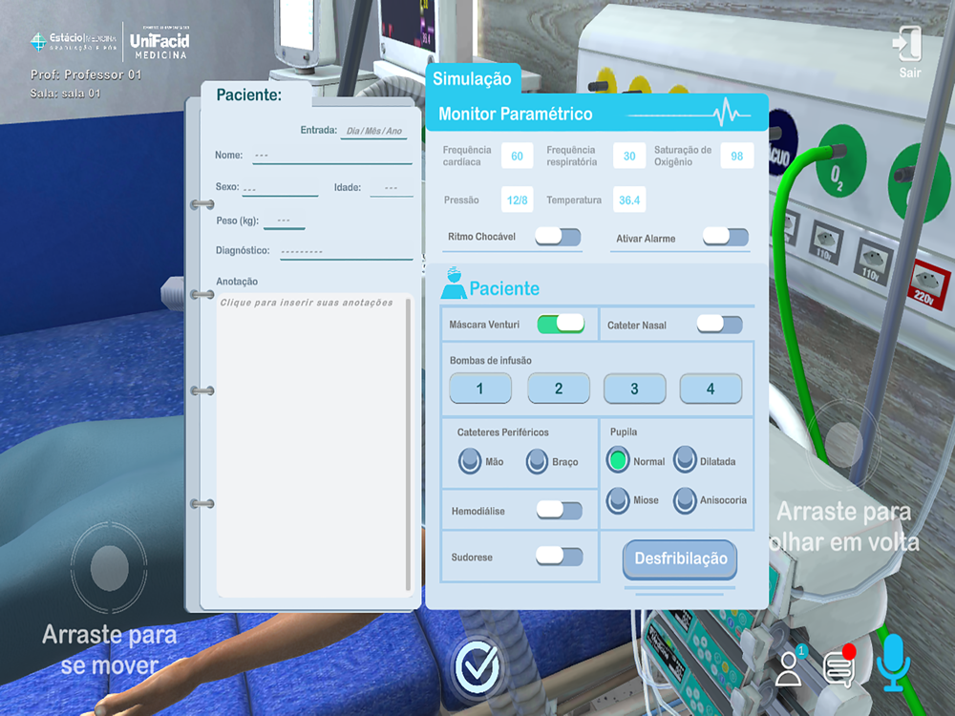Select the Miose pupil option
The height and width of the screenshot is (716, 955).
[618, 500]
